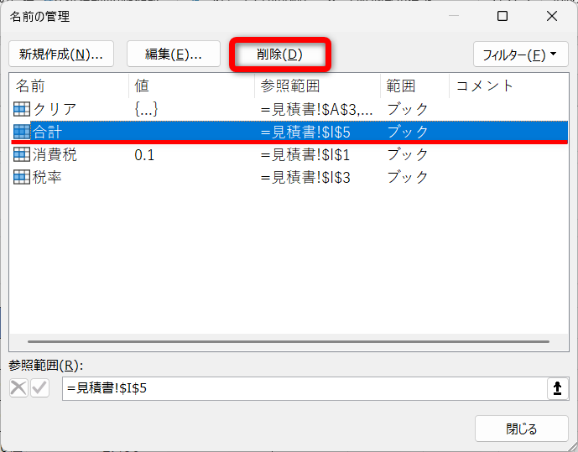The height and width of the screenshot is (452, 578).
Task: Click the 消費税 row table icon
Action: [21, 154]
